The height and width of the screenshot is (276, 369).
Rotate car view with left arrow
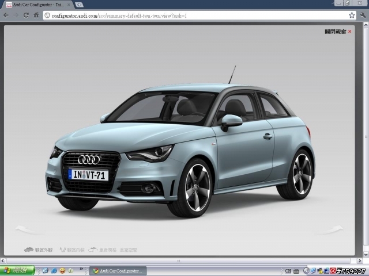coord(29,230)
